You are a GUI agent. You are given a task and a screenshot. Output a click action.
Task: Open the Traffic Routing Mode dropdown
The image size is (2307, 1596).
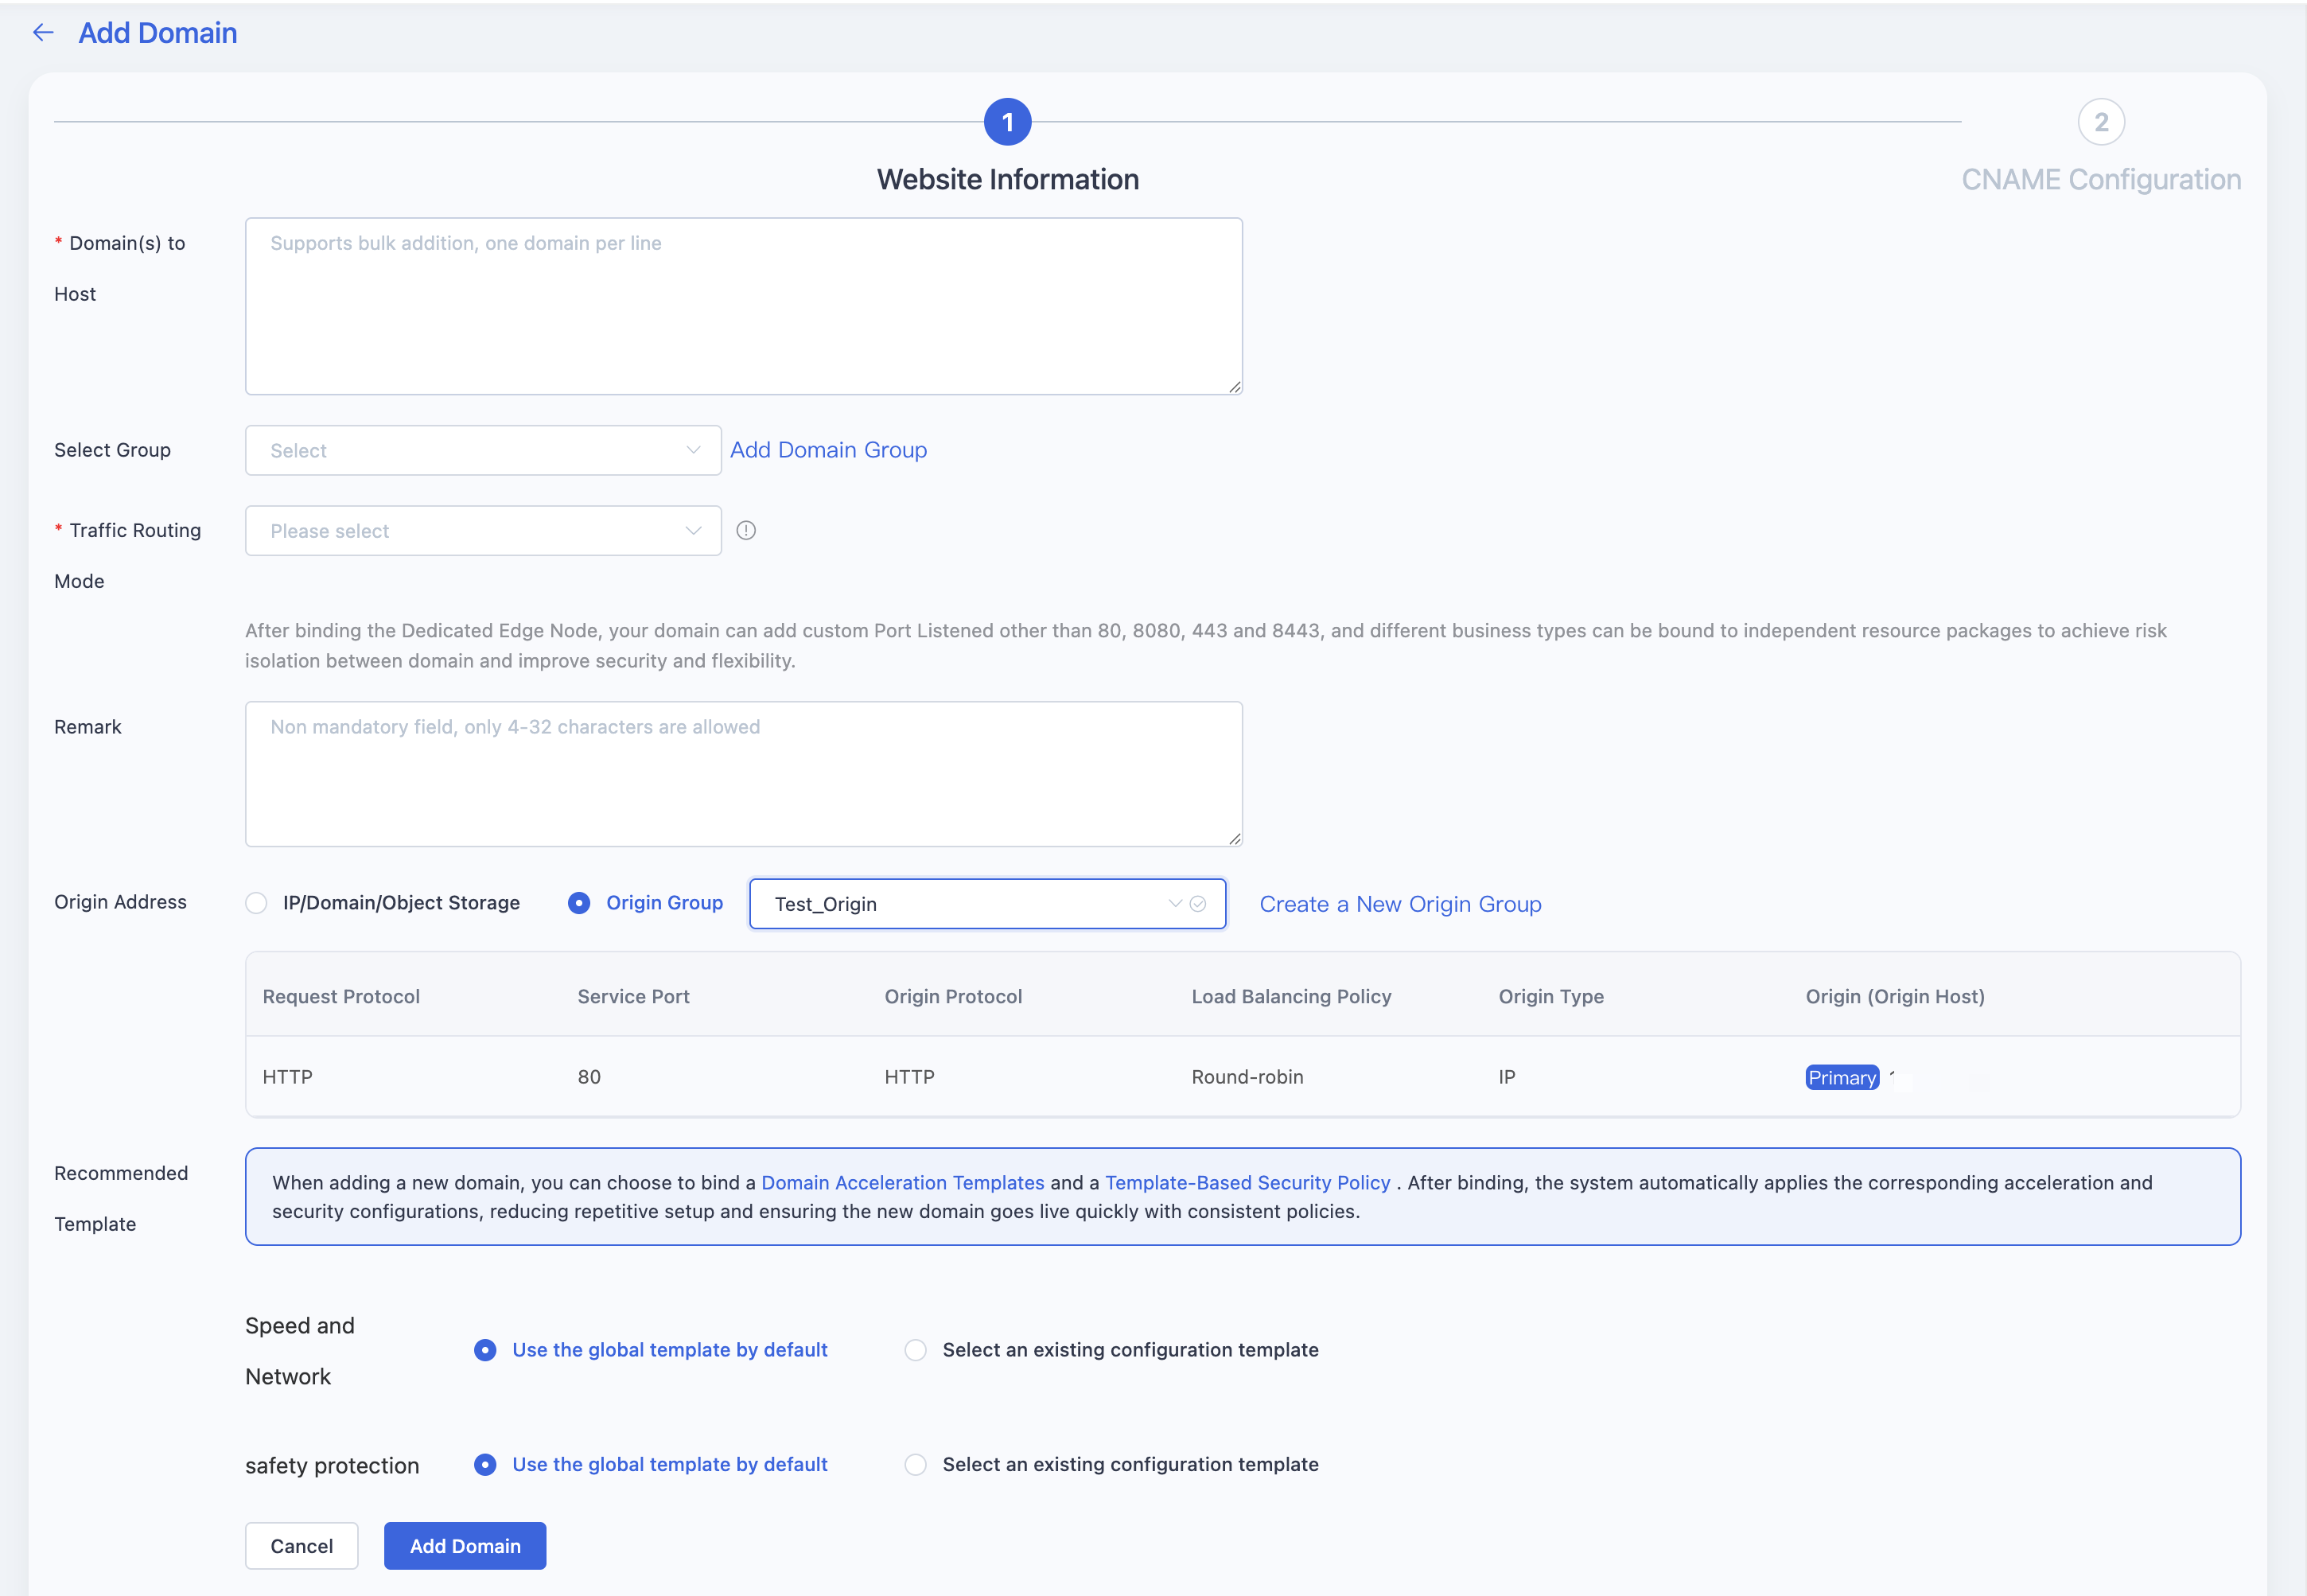point(483,531)
